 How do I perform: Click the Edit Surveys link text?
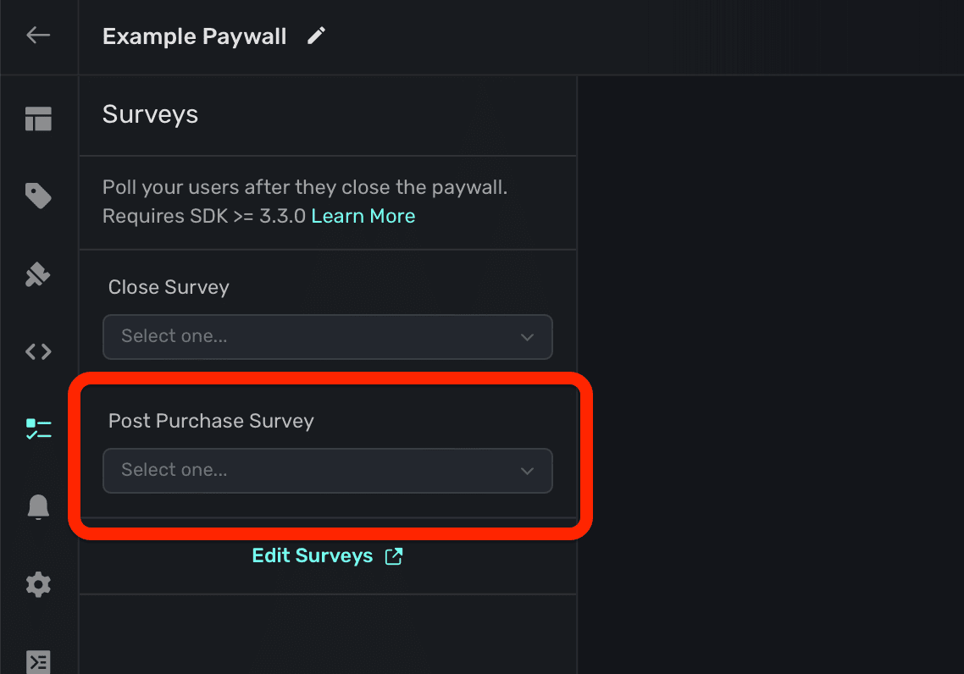(313, 555)
